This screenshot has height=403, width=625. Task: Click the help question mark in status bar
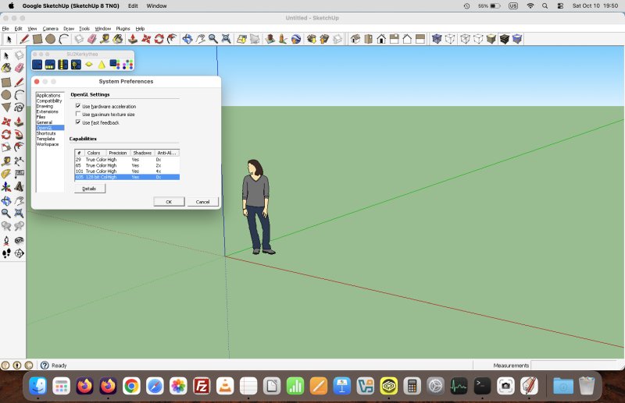(x=45, y=366)
